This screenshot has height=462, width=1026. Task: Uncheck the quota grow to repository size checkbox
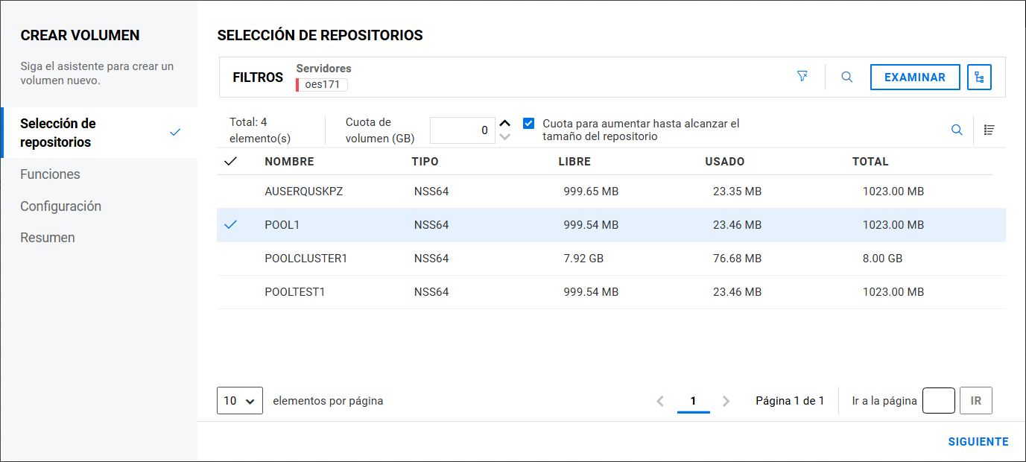pyautogui.click(x=528, y=124)
